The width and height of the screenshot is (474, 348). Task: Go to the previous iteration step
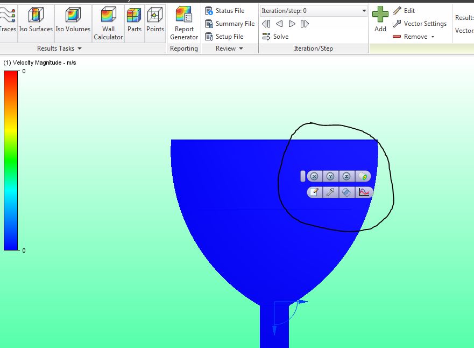point(279,24)
